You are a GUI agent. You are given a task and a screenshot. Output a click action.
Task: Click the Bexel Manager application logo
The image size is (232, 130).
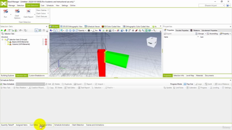click(4, 4)
